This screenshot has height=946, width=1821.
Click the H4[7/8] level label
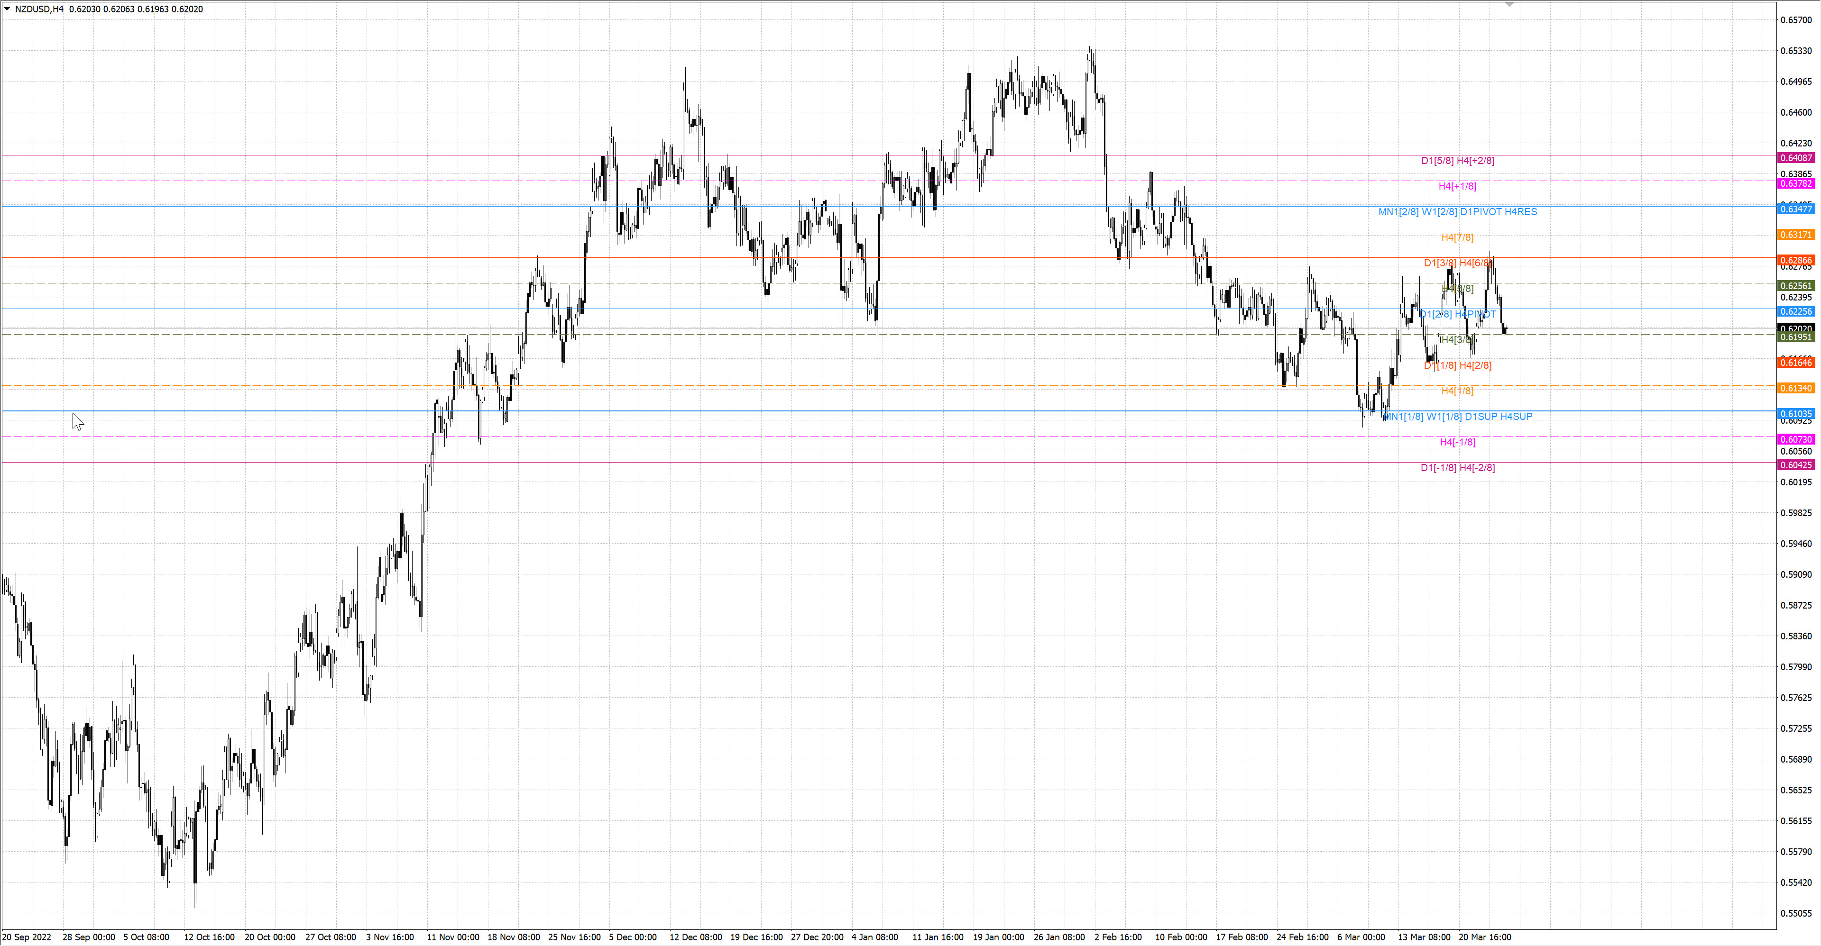click(1458, 237)
